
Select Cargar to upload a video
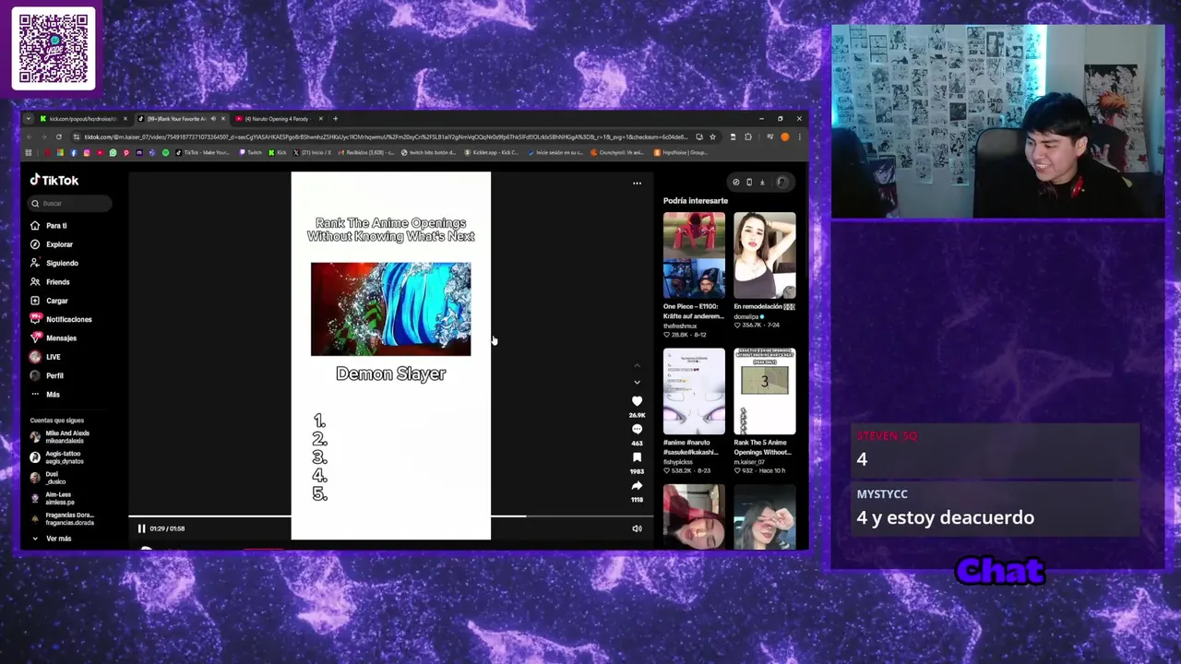pyautogui.click(x=56, y=301)
